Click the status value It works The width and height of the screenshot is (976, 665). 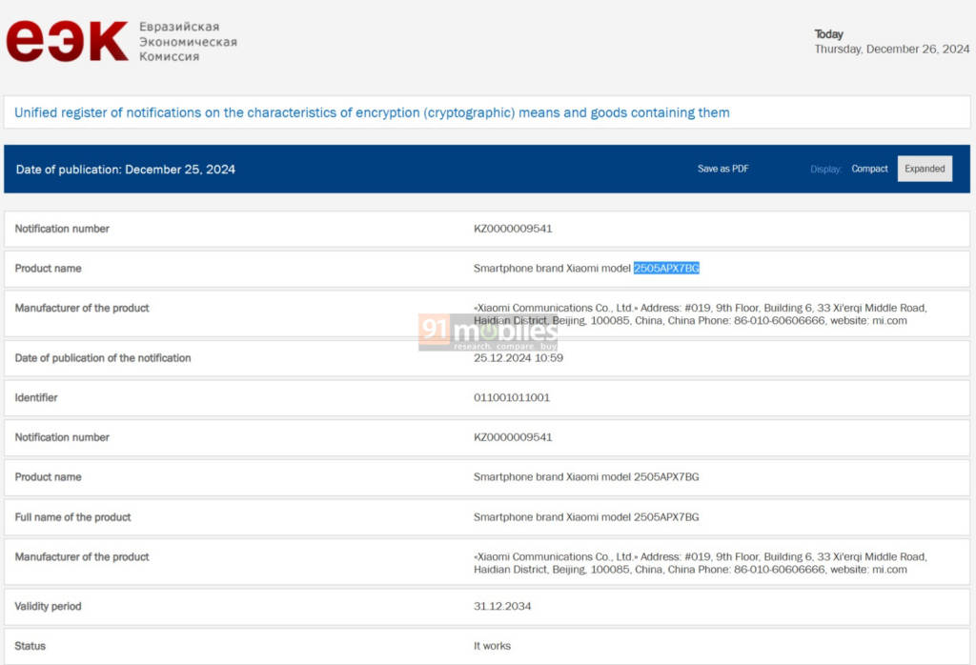(x=492, y=646)
